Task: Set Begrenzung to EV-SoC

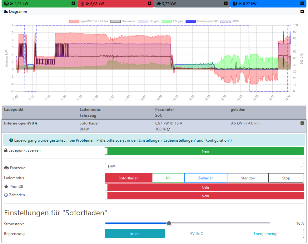Action: 196,233
